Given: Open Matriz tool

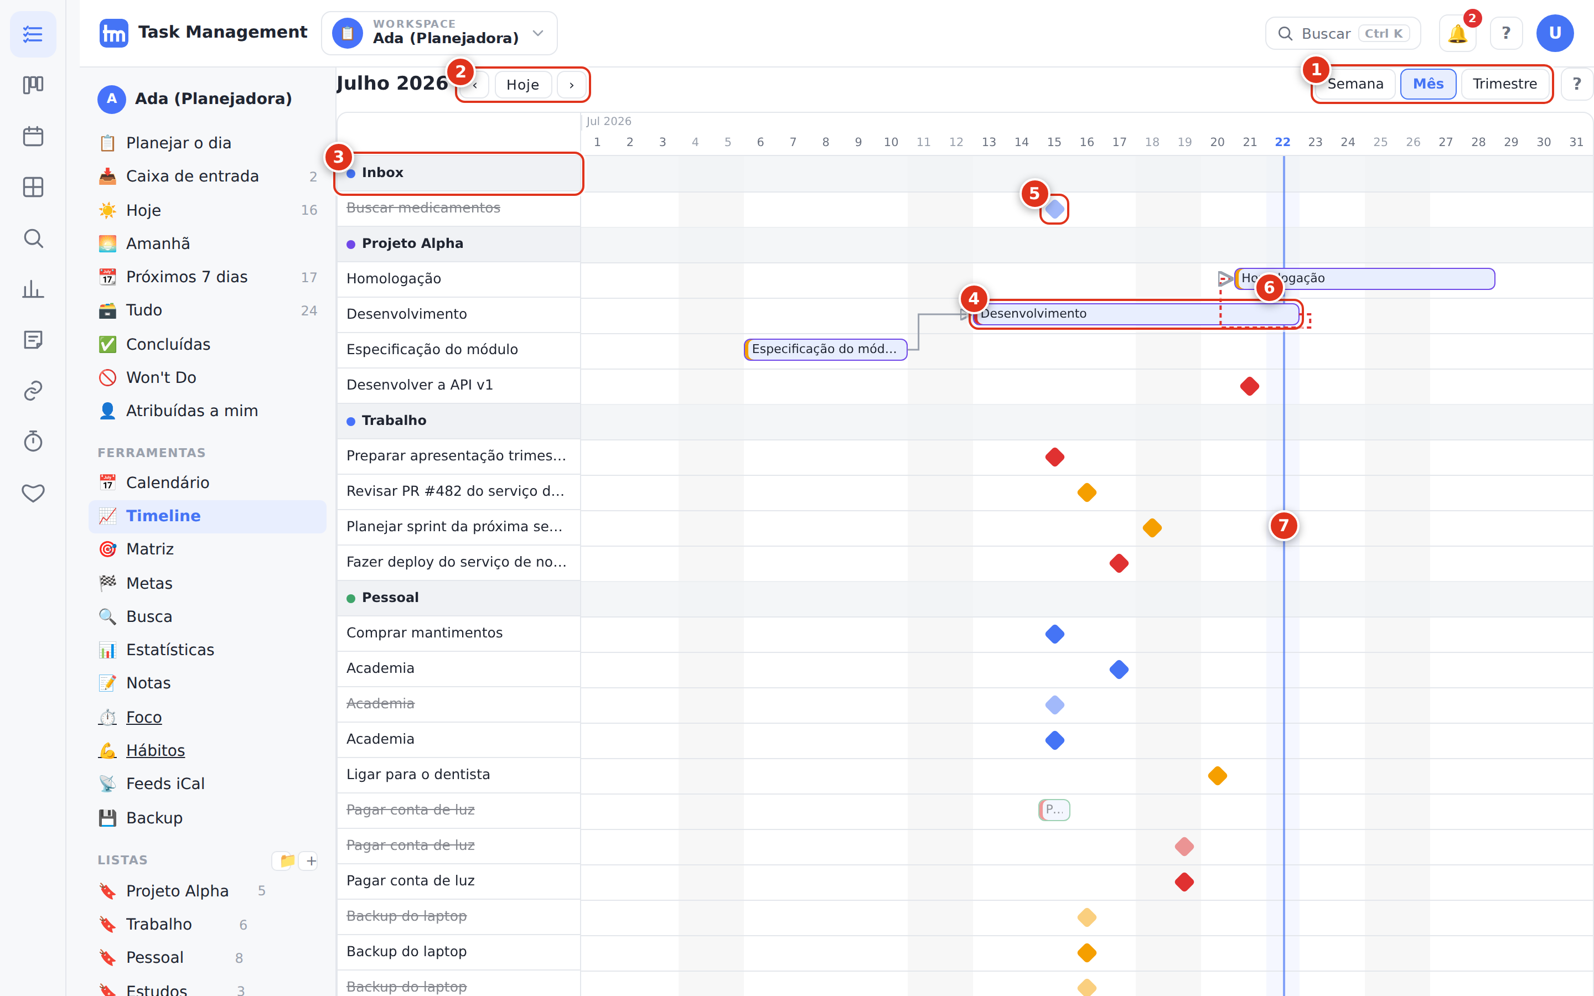Looking at the screenshot, I should 208,549.
